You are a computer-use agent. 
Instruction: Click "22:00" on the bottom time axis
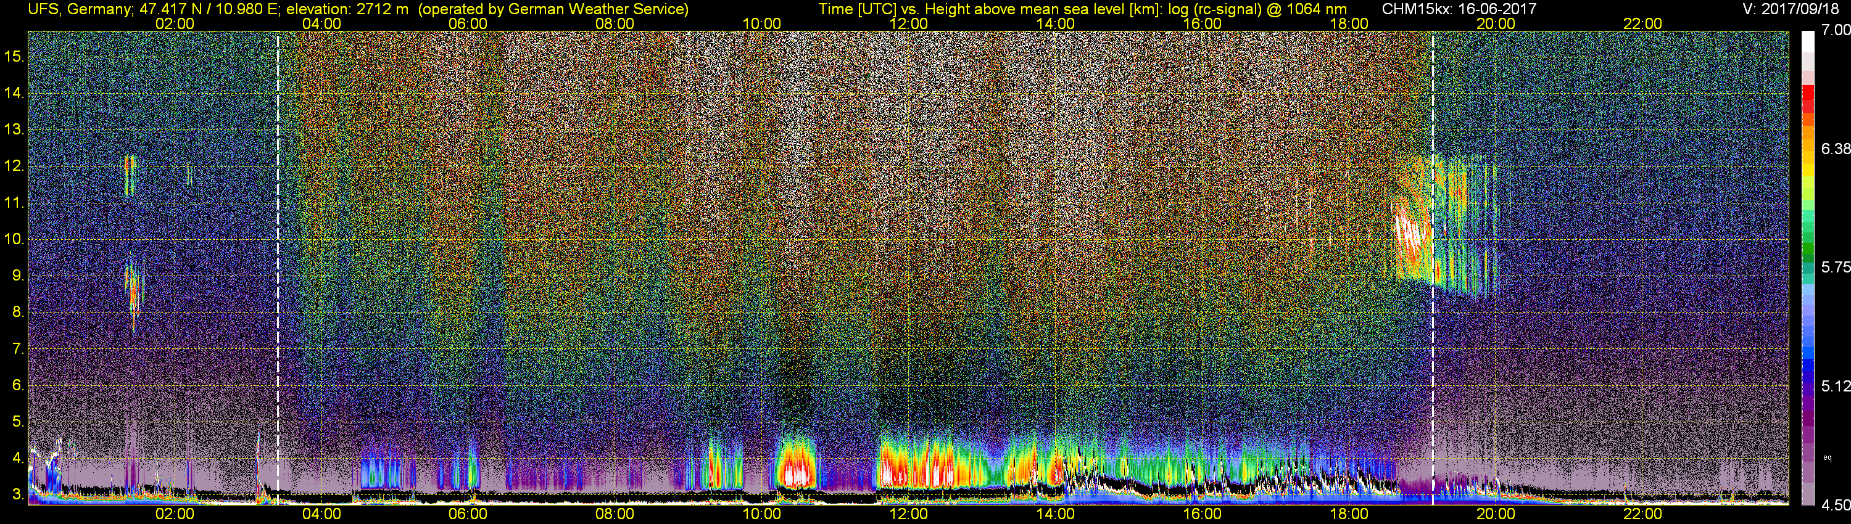(1643, 514)
